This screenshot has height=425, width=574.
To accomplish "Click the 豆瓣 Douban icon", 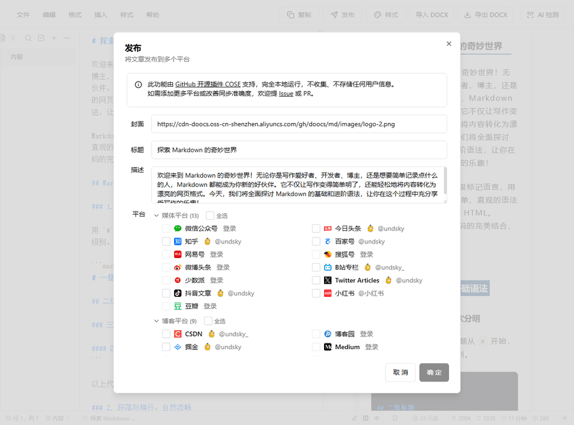I will [x=177, y=306].
